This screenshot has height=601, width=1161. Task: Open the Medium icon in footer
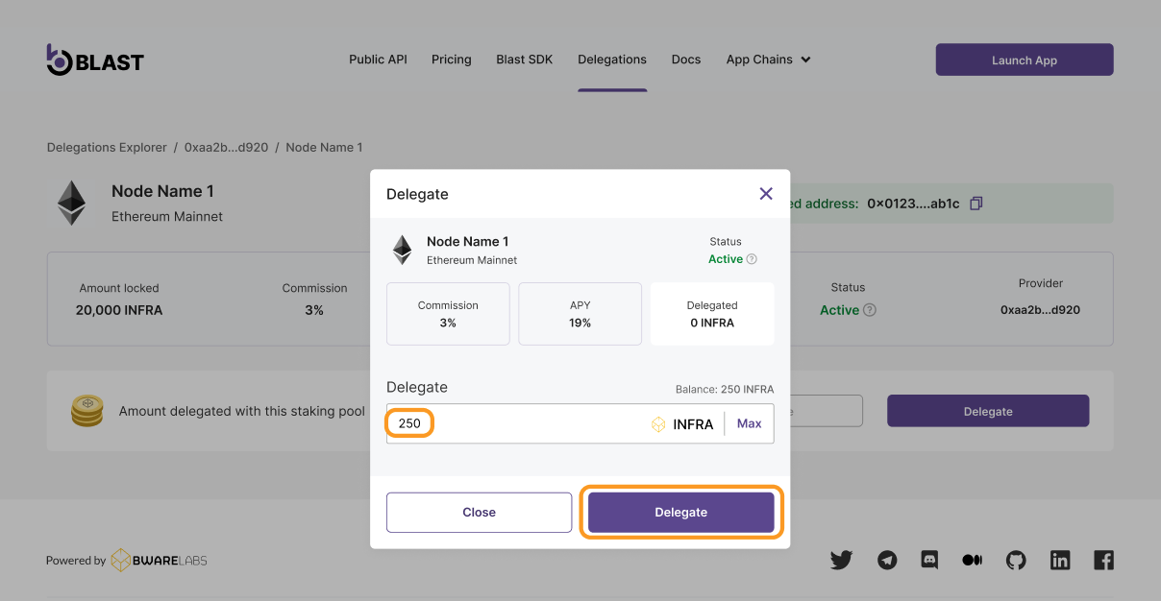tap(972, 560)
